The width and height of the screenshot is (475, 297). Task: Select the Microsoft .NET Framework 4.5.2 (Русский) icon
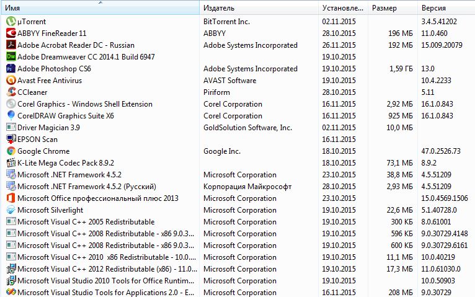tap(11, 186)
